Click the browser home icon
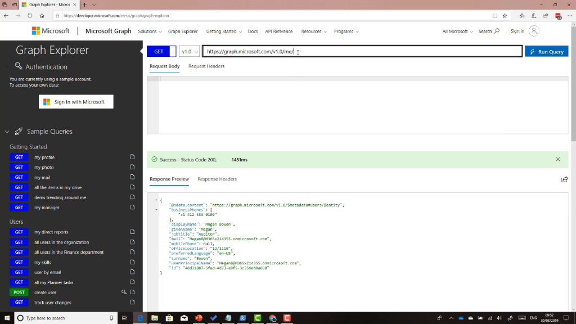 (x=42, y=15)
